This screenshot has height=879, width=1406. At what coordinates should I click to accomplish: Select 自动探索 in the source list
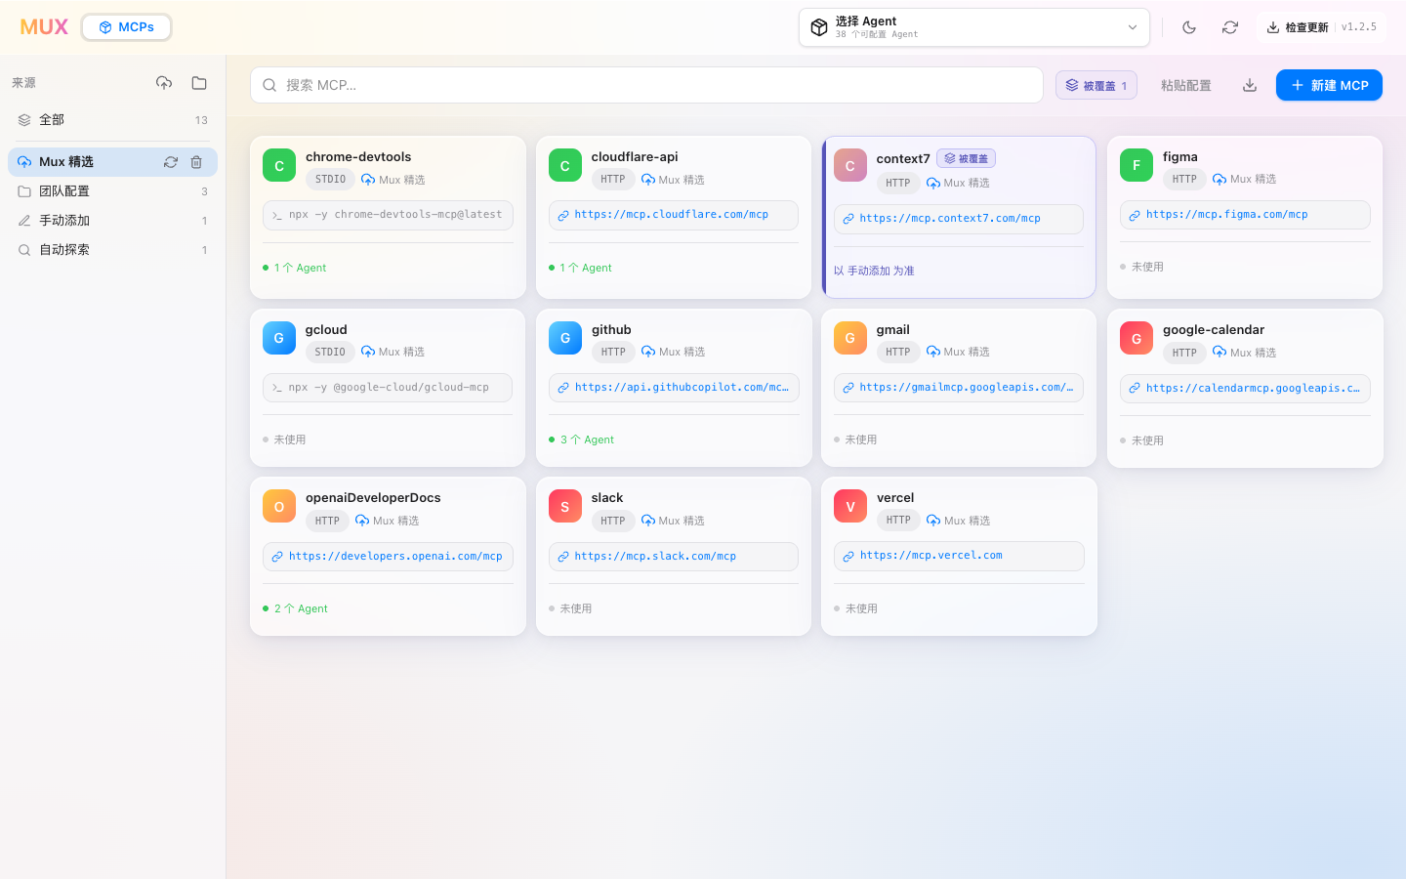click(112, 250)
